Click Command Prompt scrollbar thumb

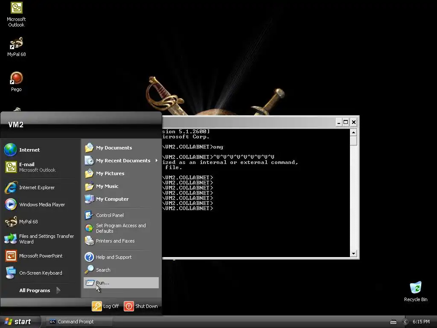tap(353, 141)
